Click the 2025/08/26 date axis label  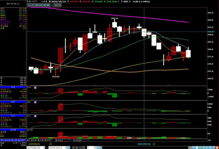[x=34, y=144]
